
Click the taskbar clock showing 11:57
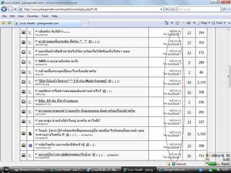225,170
